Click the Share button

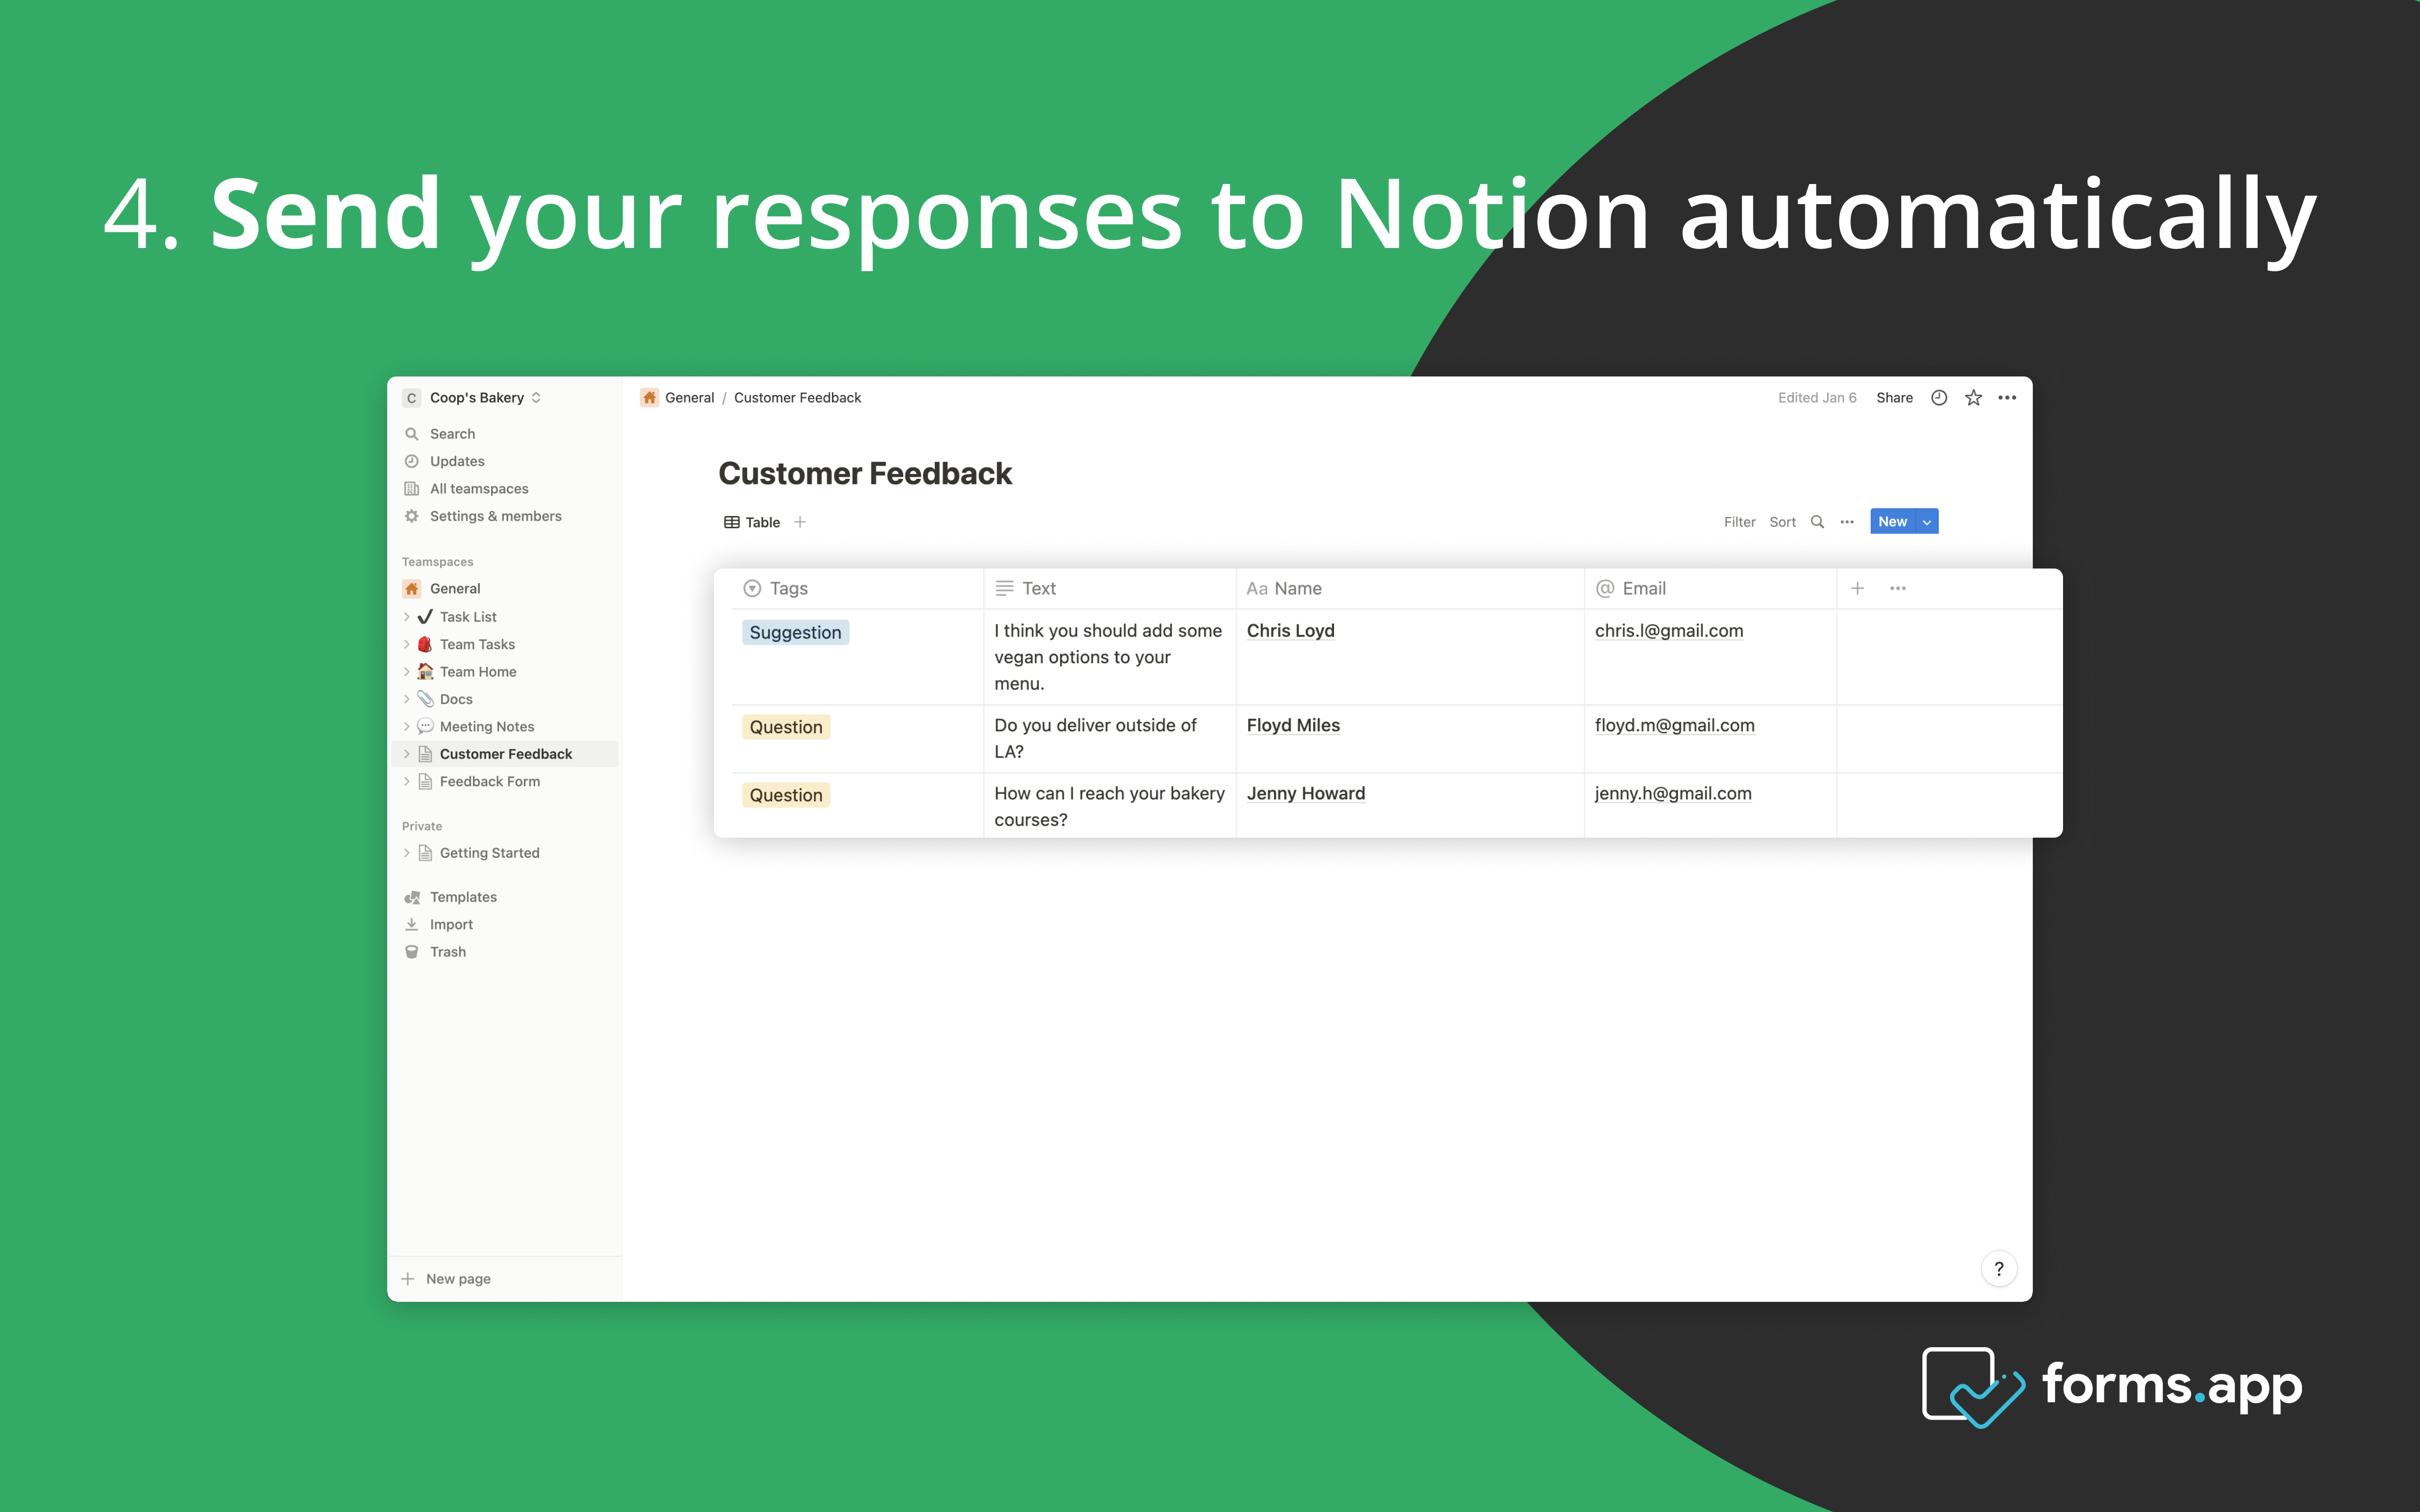point(1894,398)
